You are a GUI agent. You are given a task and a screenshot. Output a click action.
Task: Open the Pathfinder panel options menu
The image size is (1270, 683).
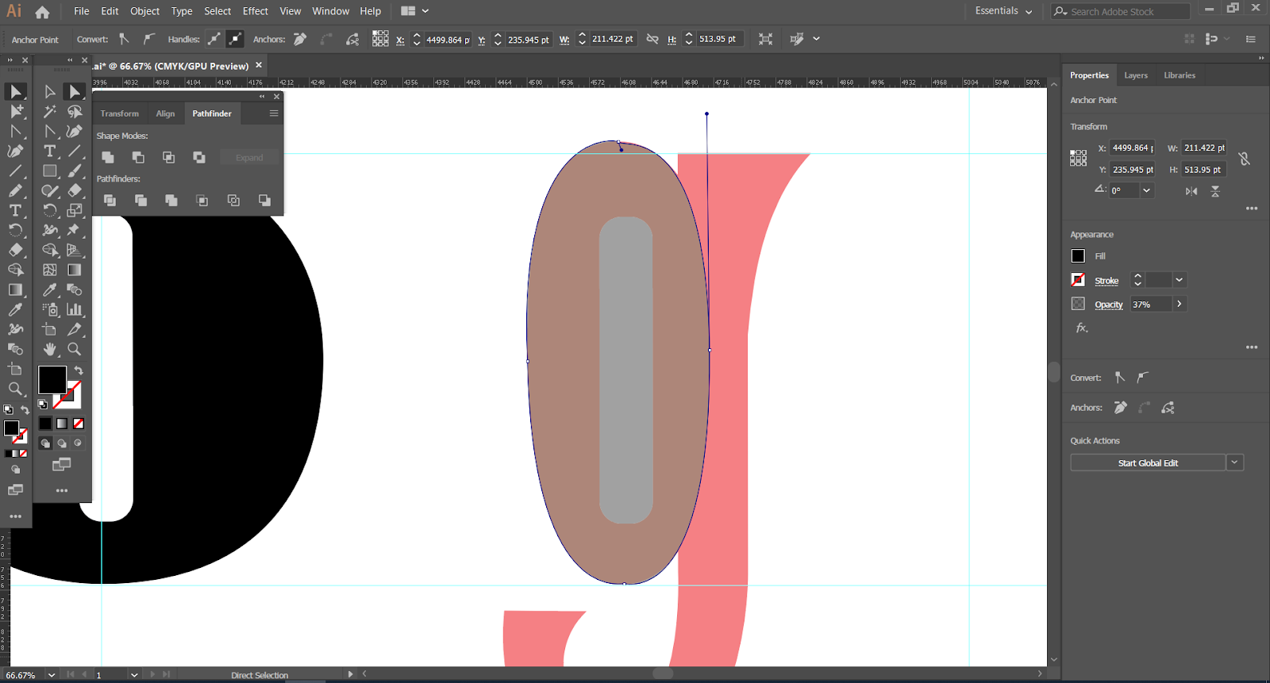point(274,113)
